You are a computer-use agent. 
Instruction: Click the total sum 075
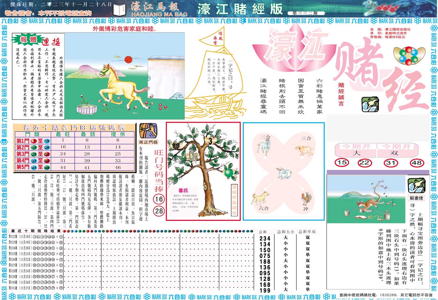(265, 256)
